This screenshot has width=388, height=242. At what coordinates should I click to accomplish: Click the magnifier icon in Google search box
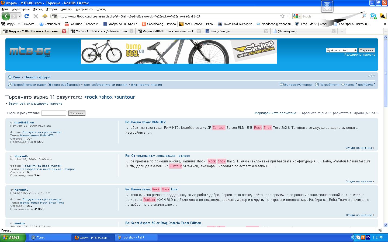[x=364, y=16]
